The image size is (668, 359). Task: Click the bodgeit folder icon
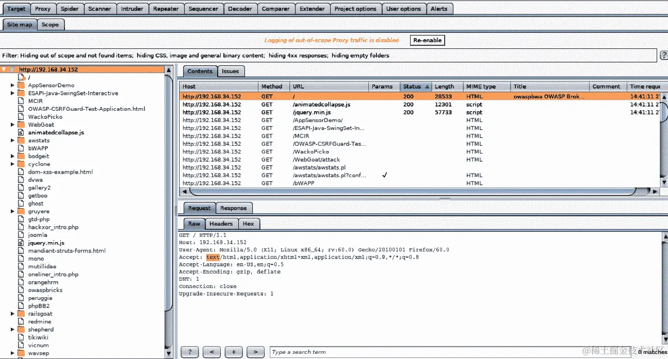[x=21, y=156]
